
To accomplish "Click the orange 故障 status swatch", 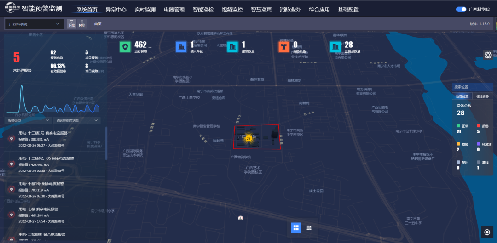I will point(458,144).
